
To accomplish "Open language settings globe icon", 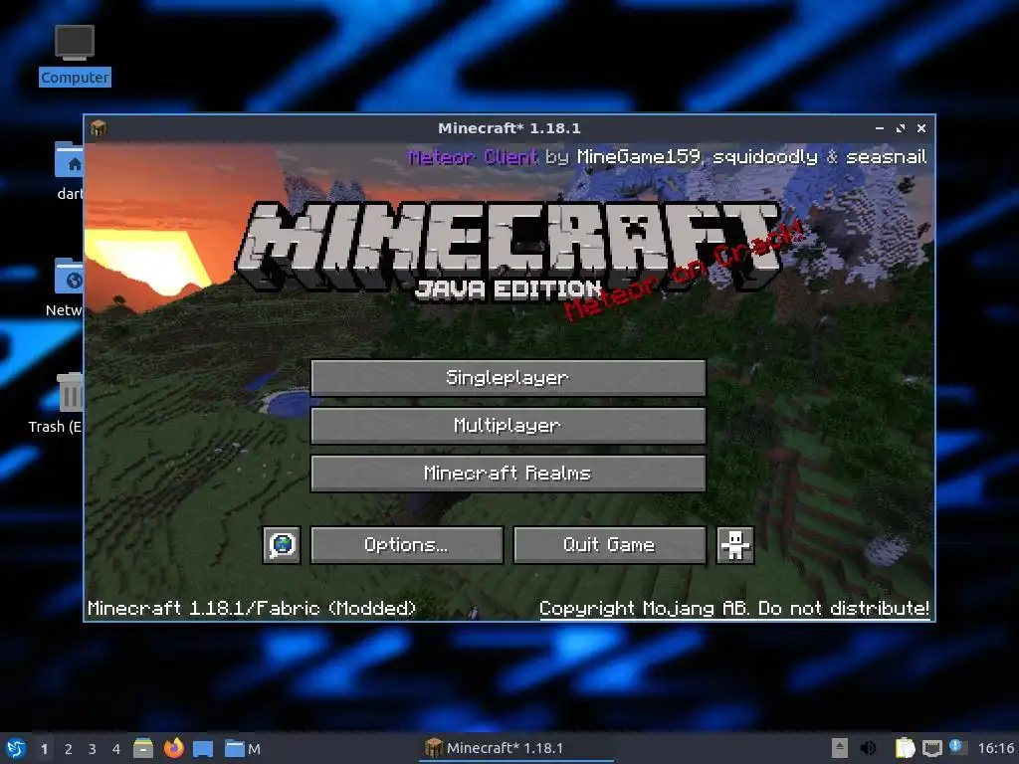I will click(x=282, y=544).
